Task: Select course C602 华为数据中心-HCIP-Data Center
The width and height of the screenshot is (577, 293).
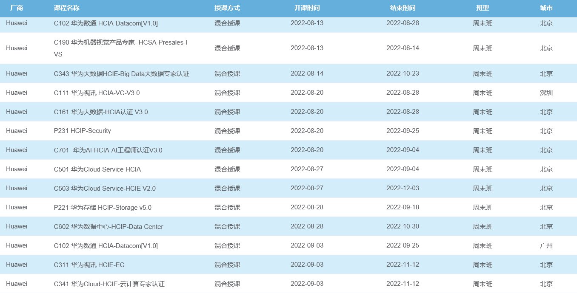Action: tap(109, 227)
